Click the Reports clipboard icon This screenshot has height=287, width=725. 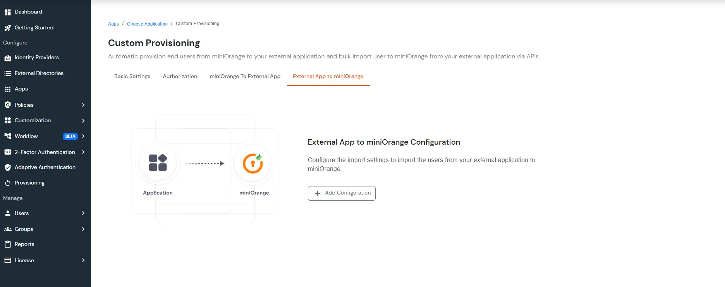tap(7, 244)
